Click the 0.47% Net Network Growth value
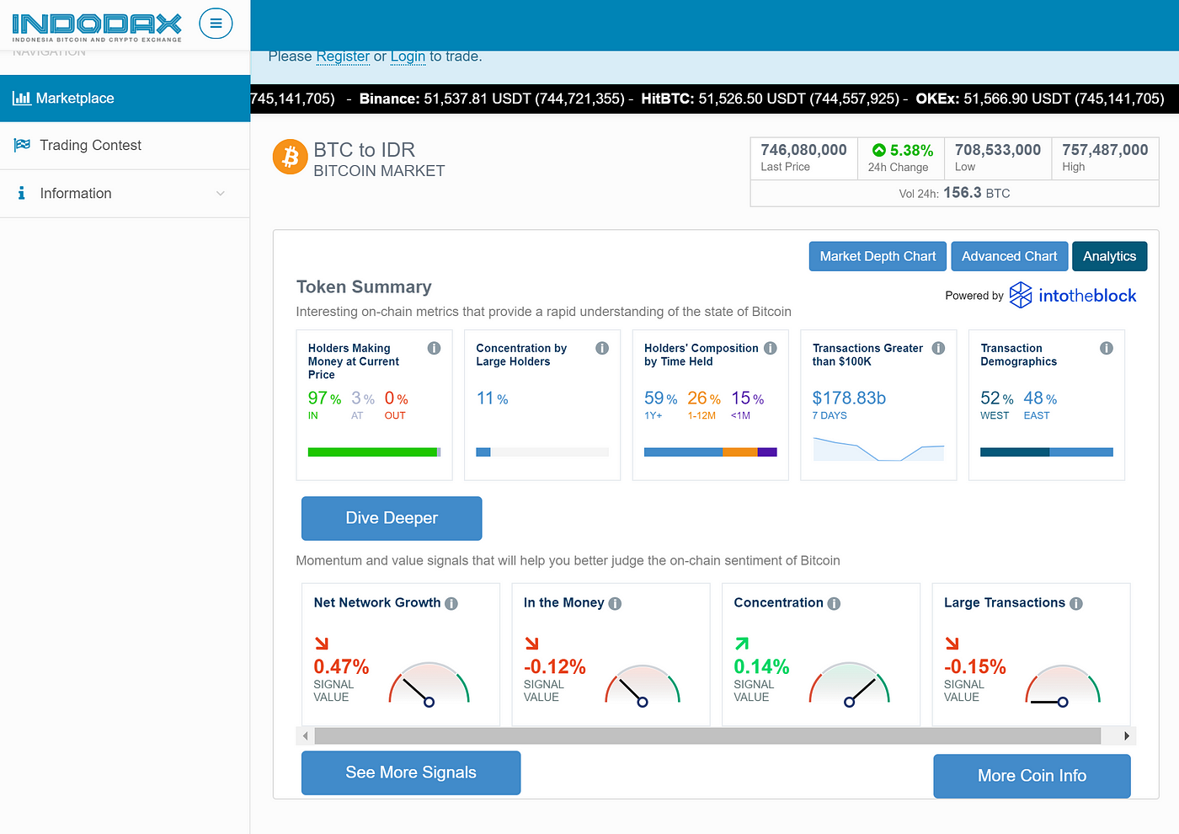This screenshot has height=834, width=1179. (341, 666)
